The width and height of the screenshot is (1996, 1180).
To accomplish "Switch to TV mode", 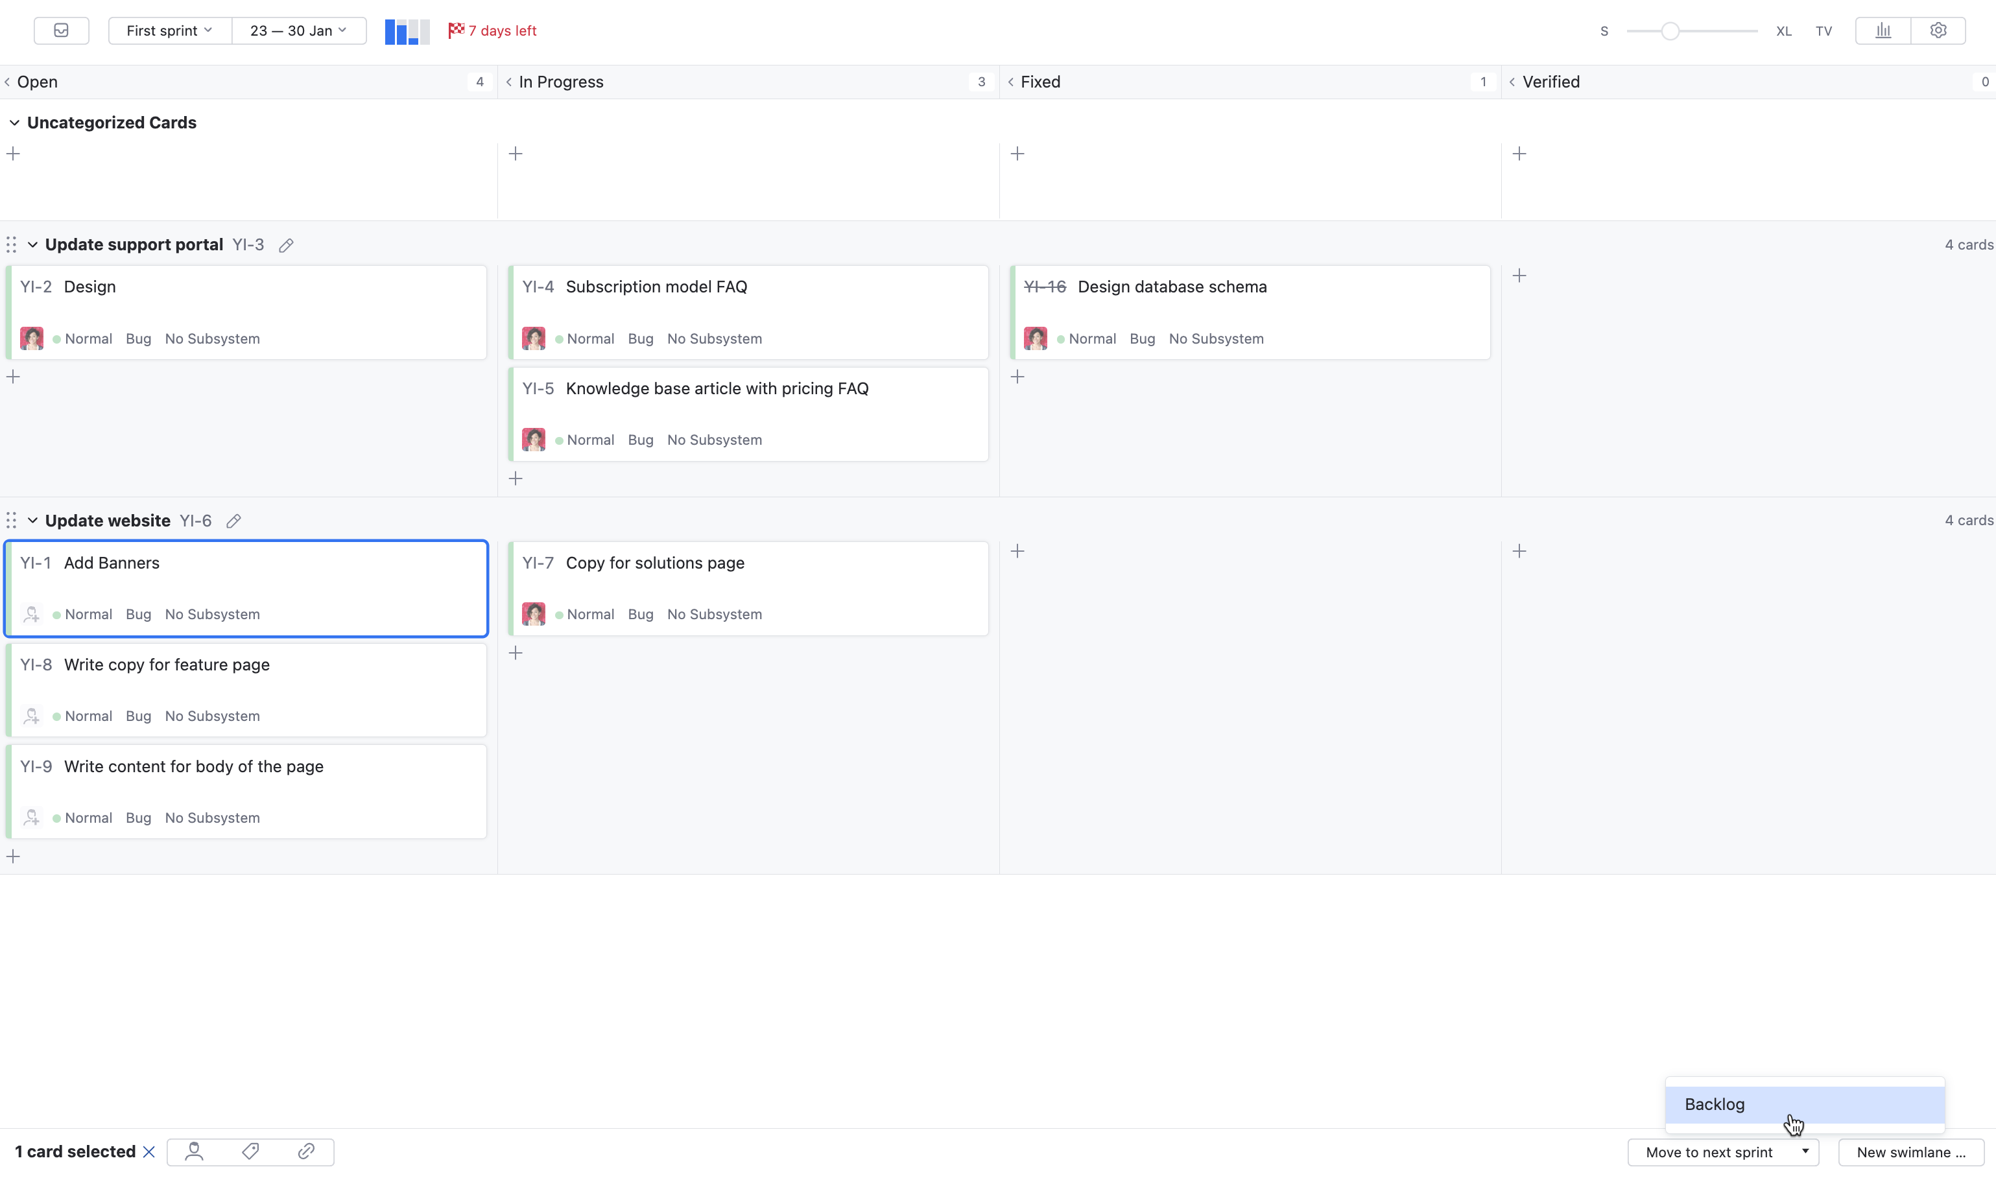I will [x=1824, y=30].
